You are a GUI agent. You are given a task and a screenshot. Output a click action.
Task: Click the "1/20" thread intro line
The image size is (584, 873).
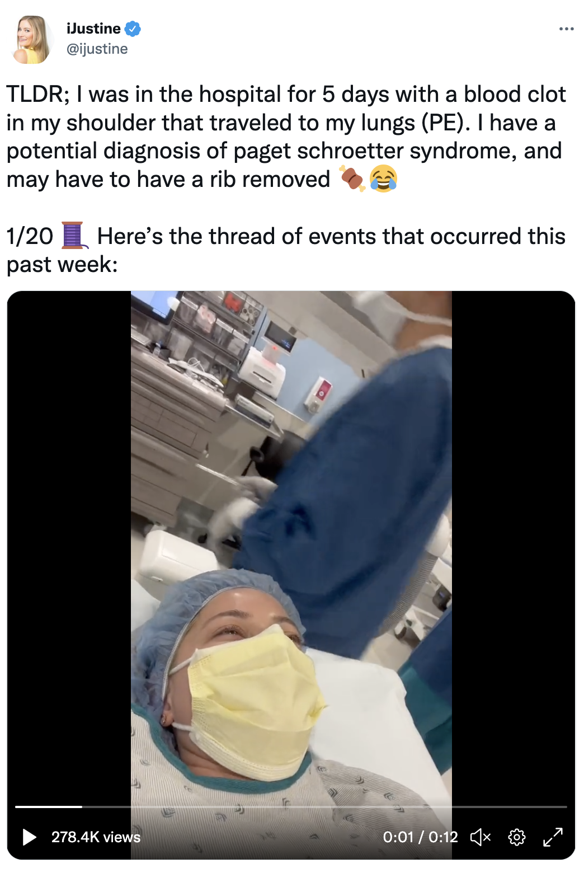286,250
